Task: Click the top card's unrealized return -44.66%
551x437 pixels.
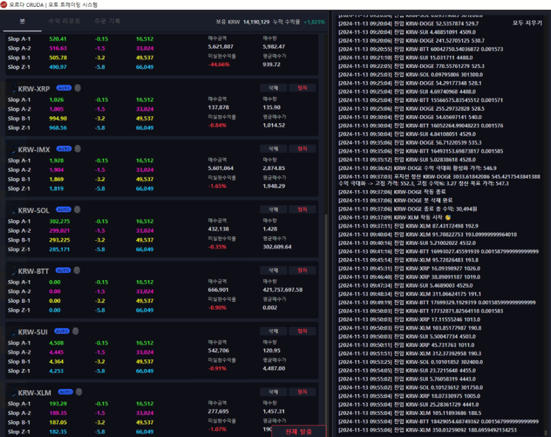Action: [x=218, y=64]
